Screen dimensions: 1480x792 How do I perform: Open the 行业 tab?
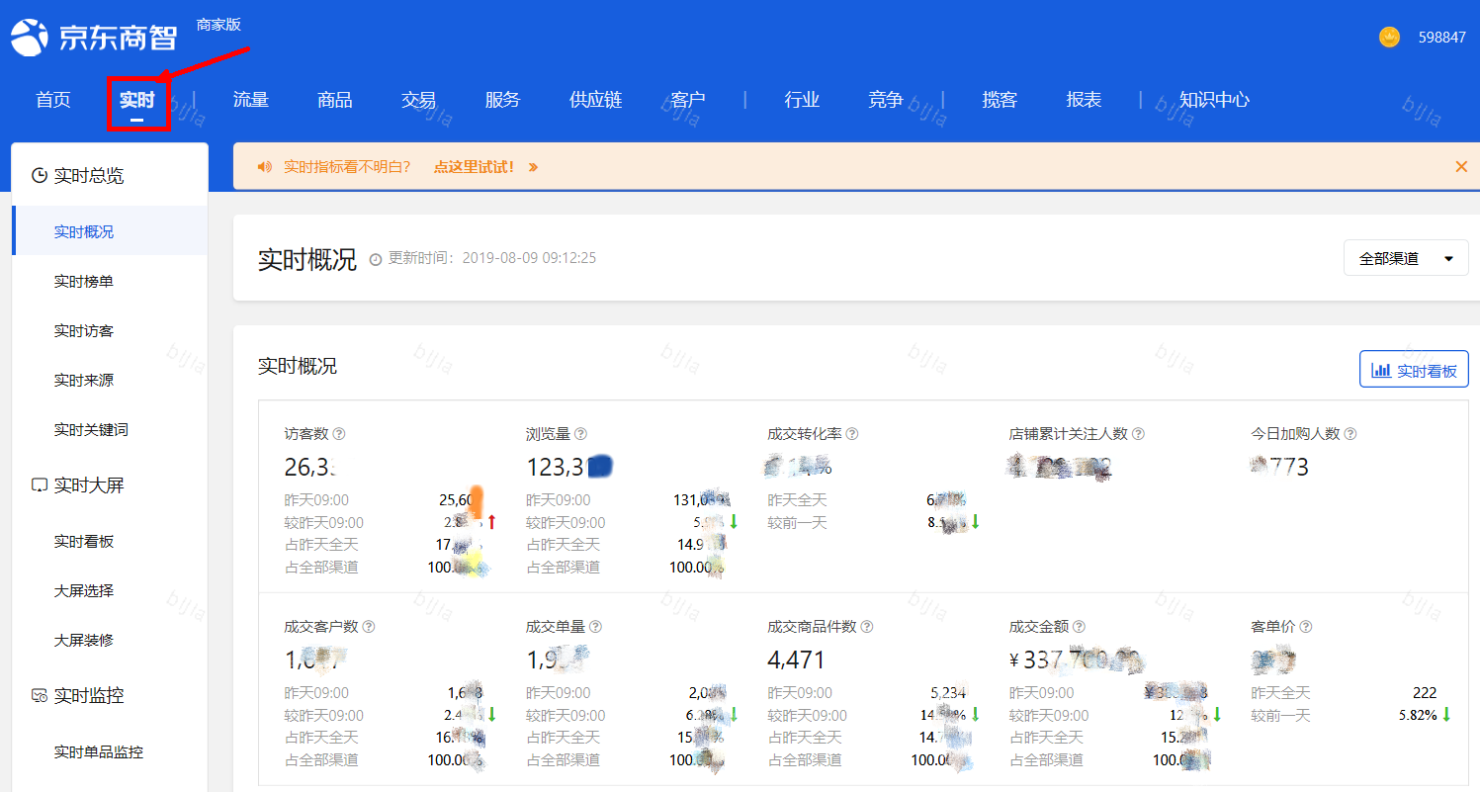tap(803, 100)
